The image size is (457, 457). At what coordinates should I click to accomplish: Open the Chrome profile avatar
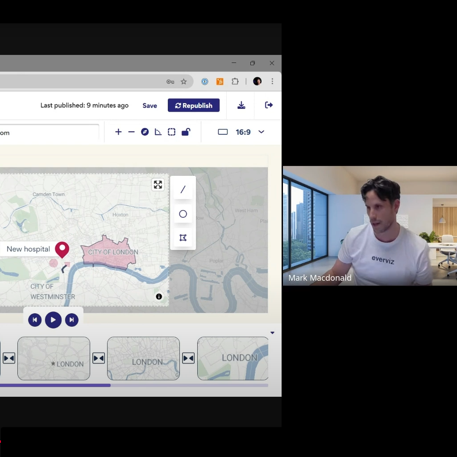point(257,81)
